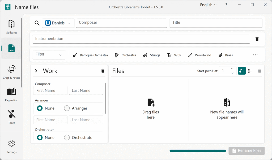This screenshot has height=160, width=272.
Task: Open the Tacet tool
Action: point(11,117)
